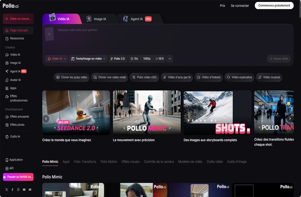Select the Pollo Motion category tab
This screenshot has height=197, width=301.
(109, 162)
